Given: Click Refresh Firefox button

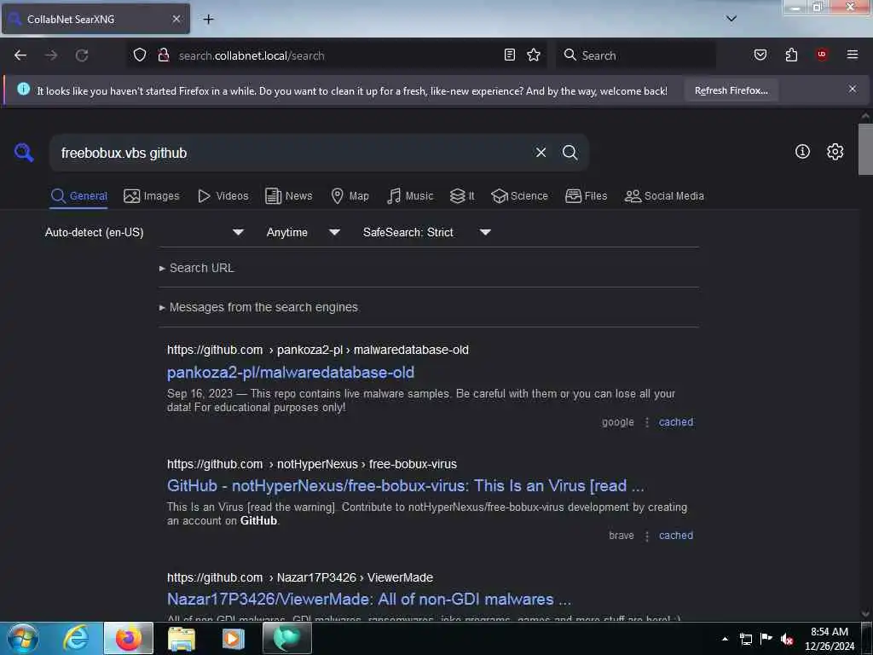Looking at the screenshot, I should click(x=731, y=90).
